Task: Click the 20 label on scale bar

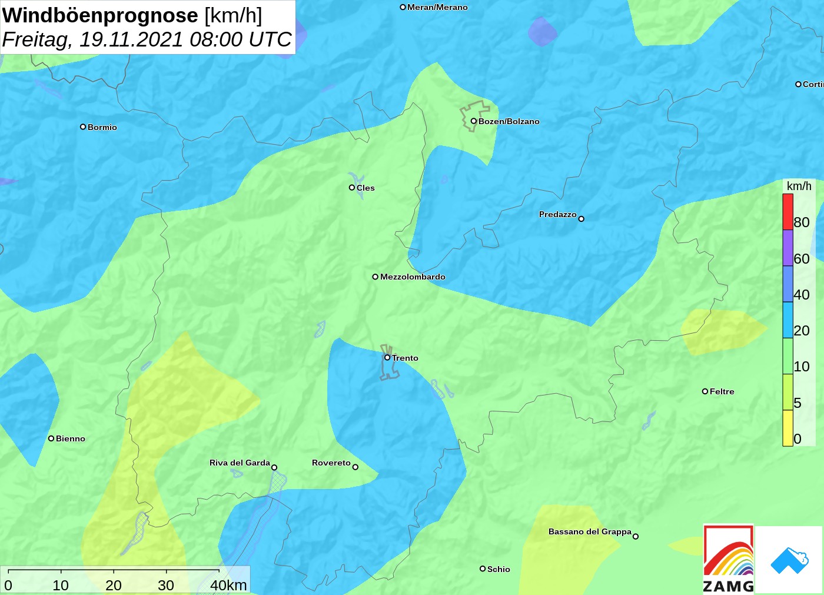Action: pos(114,585)
